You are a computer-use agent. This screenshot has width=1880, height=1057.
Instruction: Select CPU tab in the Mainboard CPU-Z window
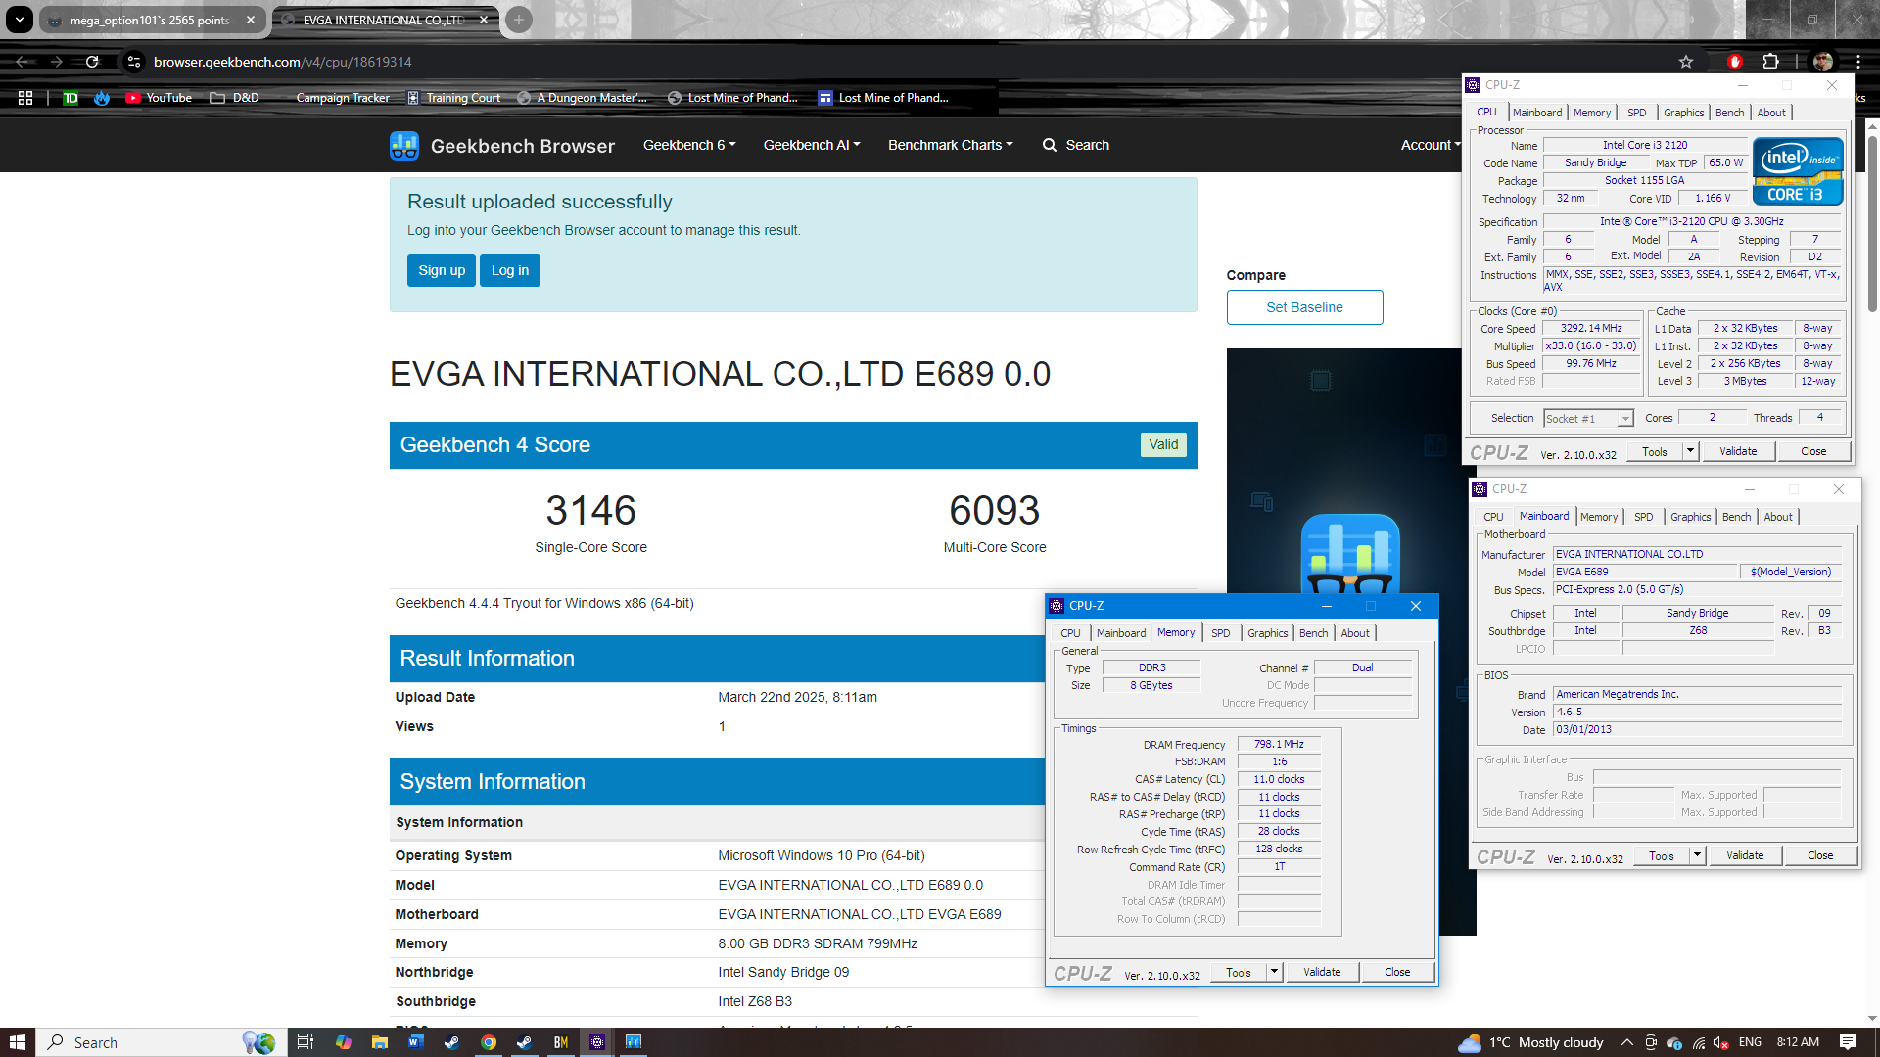pos(1492,517)
